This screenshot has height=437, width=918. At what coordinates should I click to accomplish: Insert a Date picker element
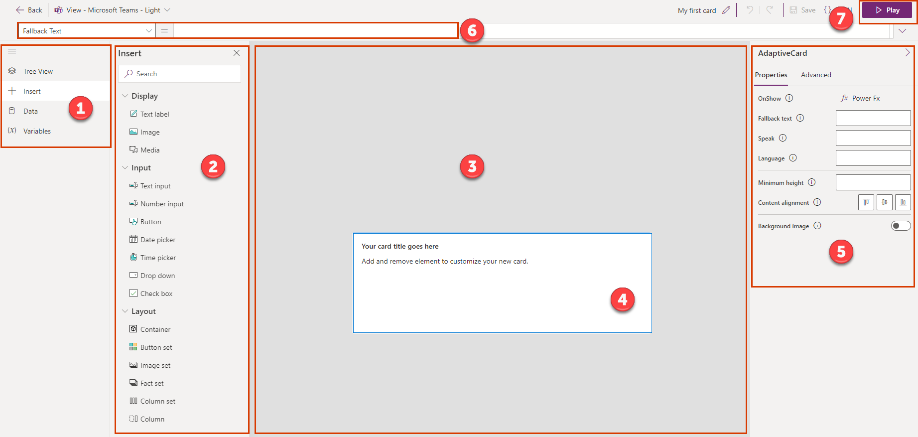(153, 240)
